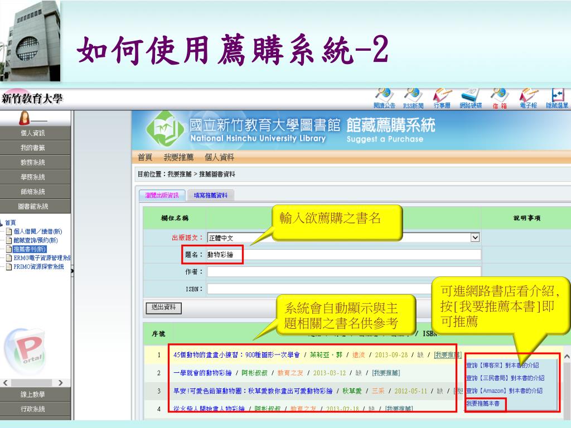This screenshot has height=428, width=571.
Task: Switch to the 填寫推薦資料 tab
Action: tap(210, 196)
